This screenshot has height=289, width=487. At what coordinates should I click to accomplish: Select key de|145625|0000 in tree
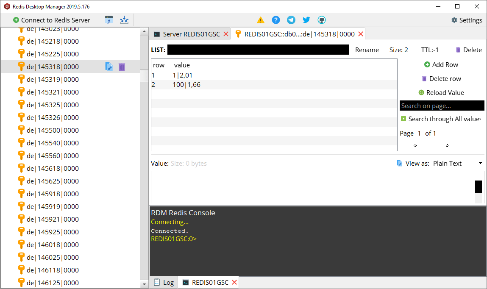[x=53, y=181]
